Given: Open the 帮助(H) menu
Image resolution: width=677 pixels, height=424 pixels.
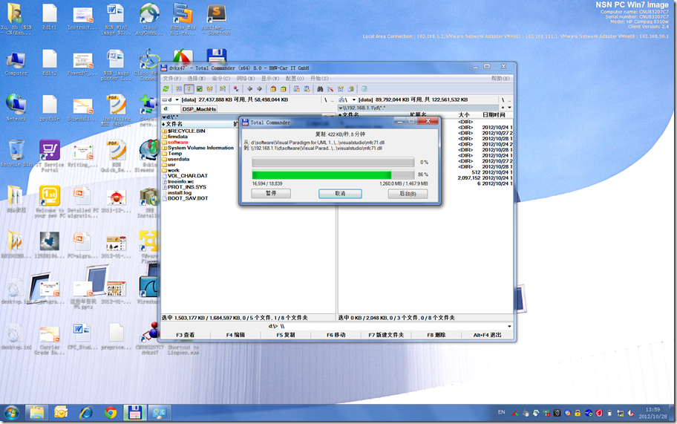Looking at the screenshot, I should (x=500, y=78).
